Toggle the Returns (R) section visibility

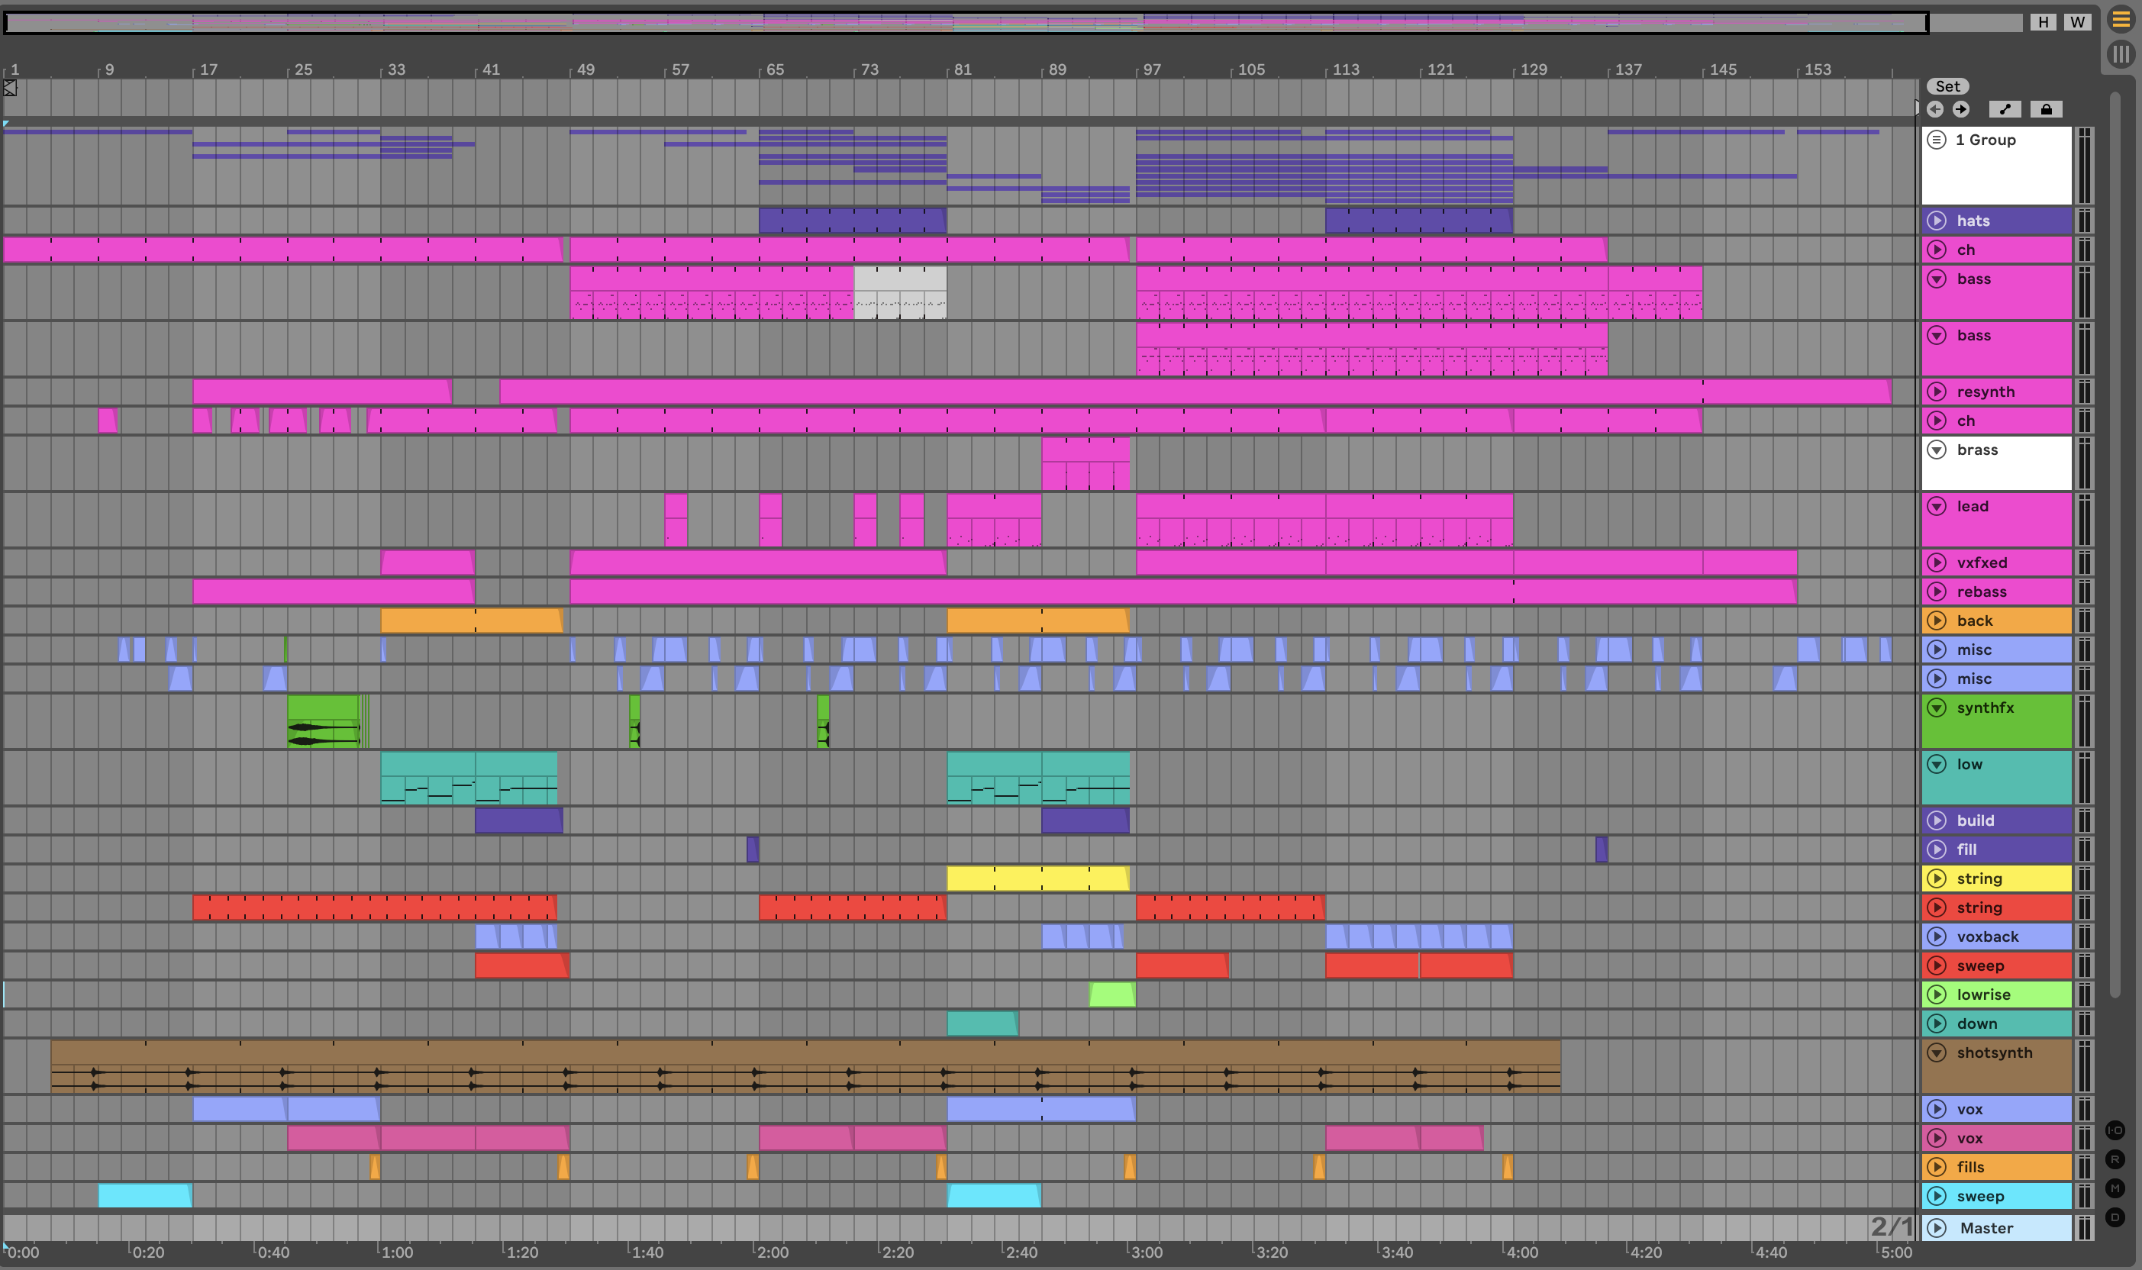[2115, 1159]
